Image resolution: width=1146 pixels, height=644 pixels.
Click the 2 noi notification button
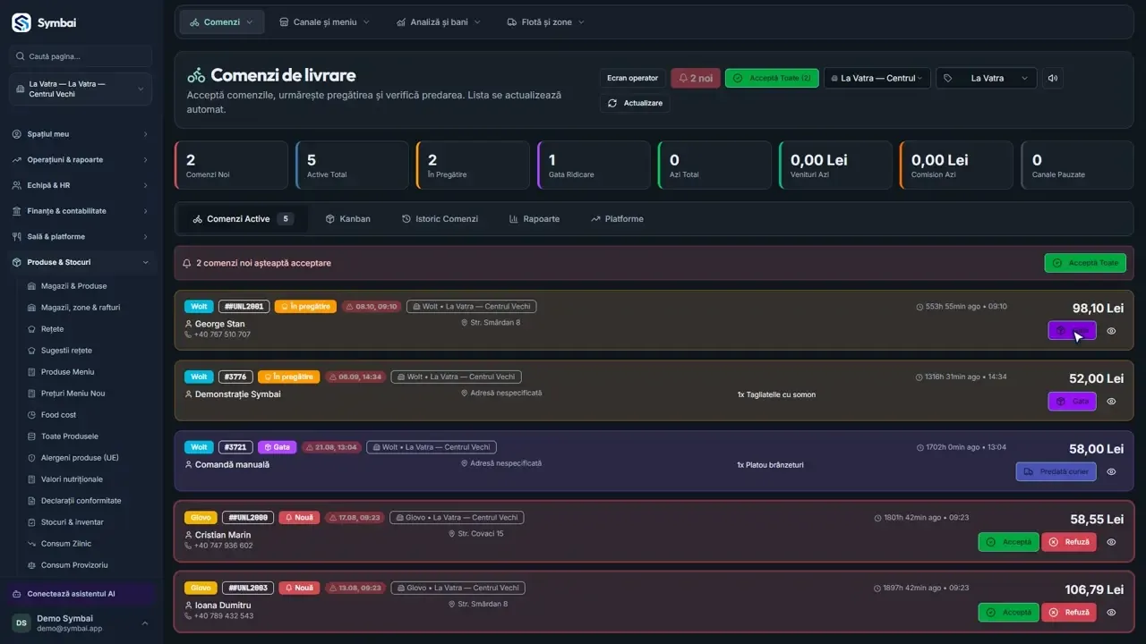point(696,78)
